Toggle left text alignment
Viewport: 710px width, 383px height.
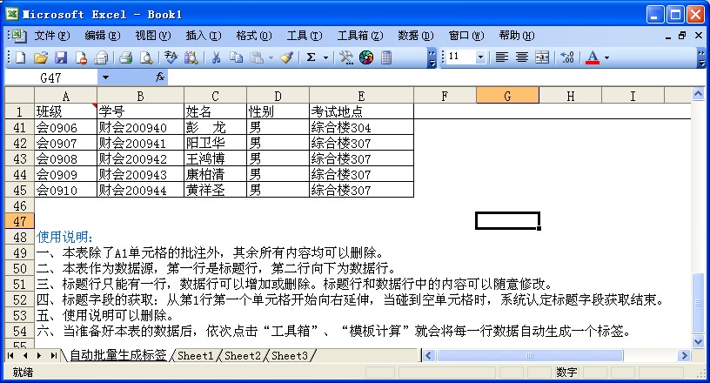502,57
